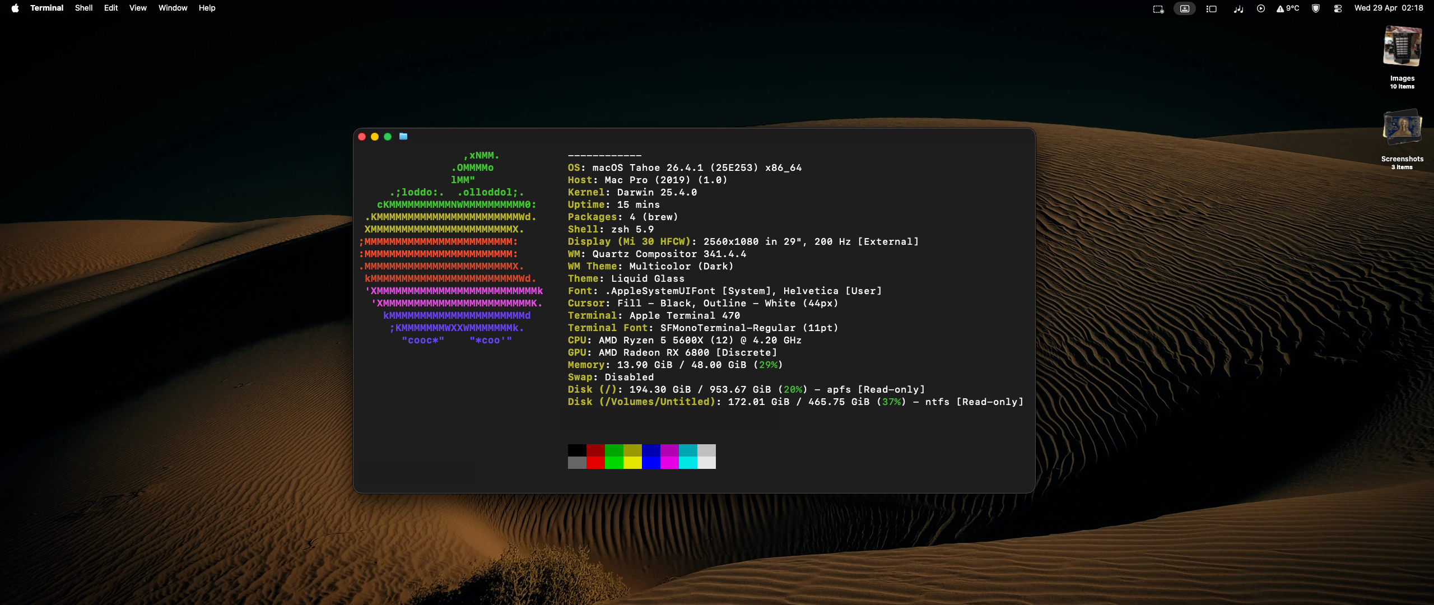Open the Apple menu
Viewport: 1434px width, 605px height.
click(x=15, y=8)
